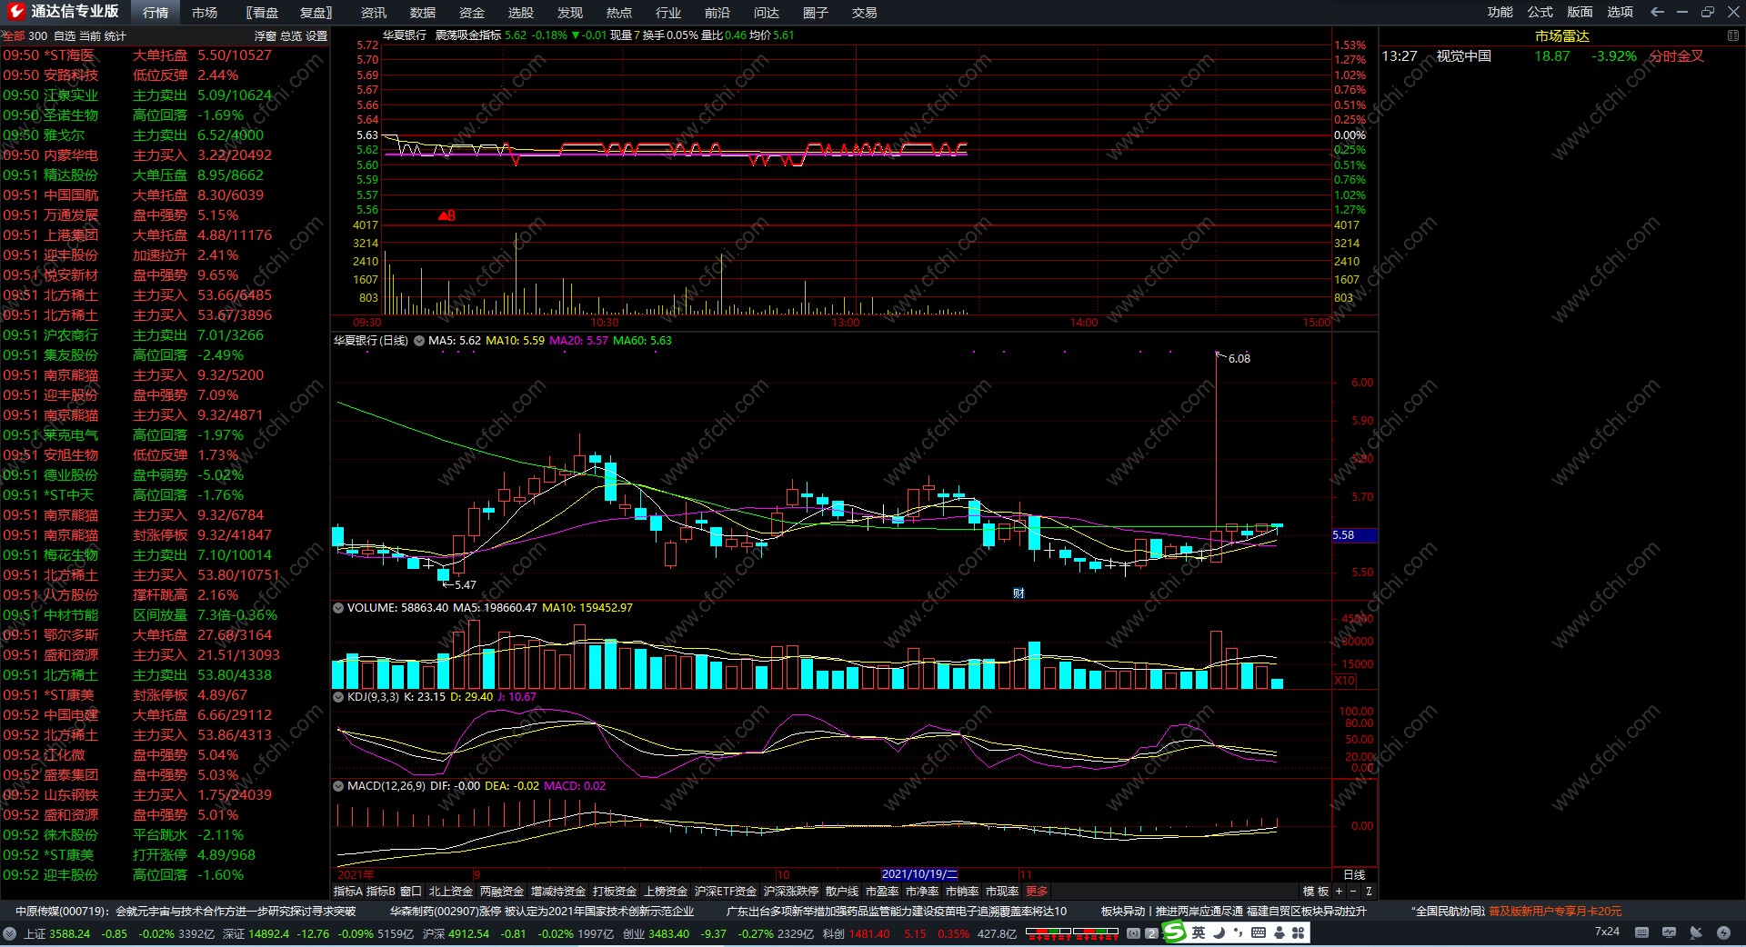Open the 选股 menu
1746x947 pixels.
pyautogui.click(x=521, y=13)
